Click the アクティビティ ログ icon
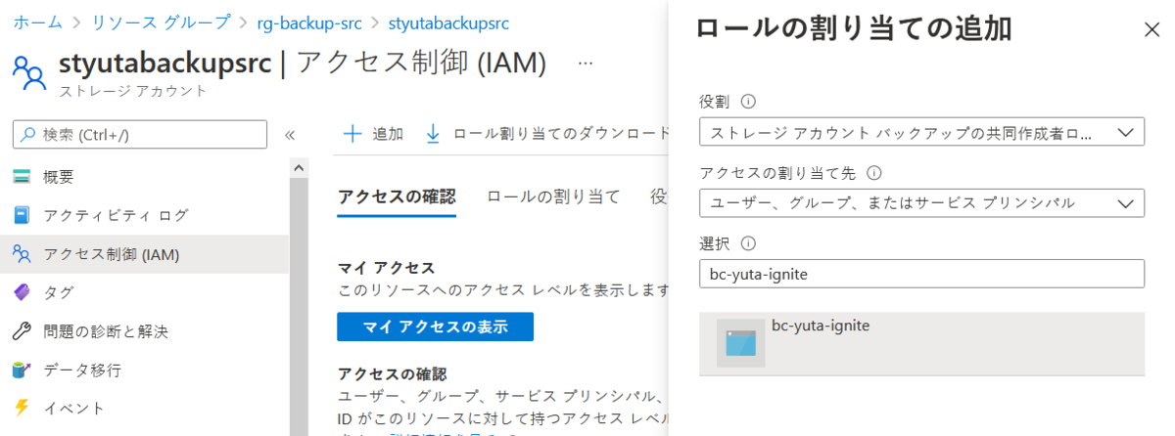This screenshot has height=436, width=1175. pyautogui.click(x=22, y=215)
